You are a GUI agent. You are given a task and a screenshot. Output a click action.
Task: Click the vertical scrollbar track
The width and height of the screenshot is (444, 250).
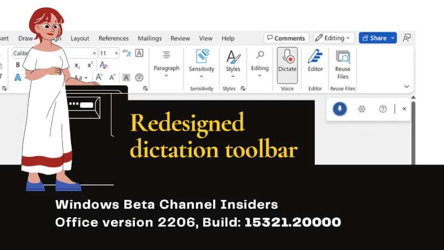[x=413, y=133]
